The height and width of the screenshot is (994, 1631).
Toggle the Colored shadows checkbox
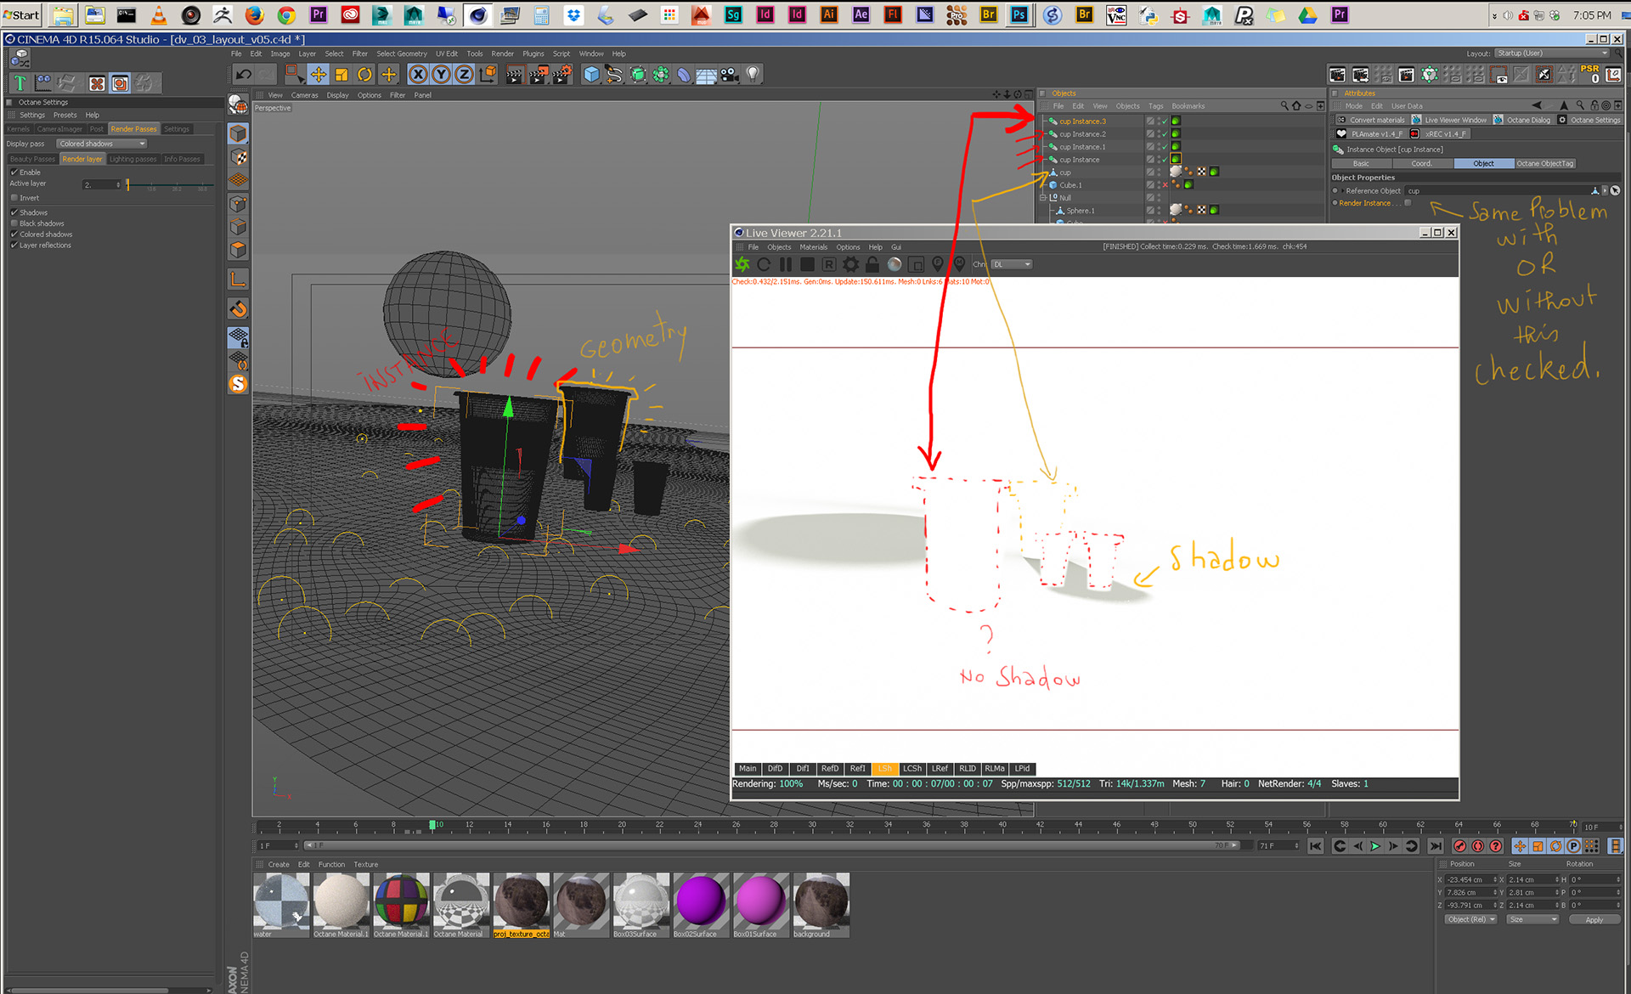(x=14, y=234)
